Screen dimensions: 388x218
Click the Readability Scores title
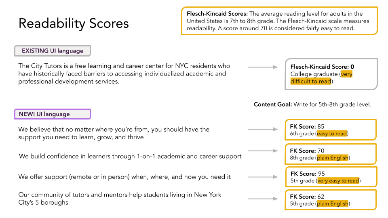74,23
